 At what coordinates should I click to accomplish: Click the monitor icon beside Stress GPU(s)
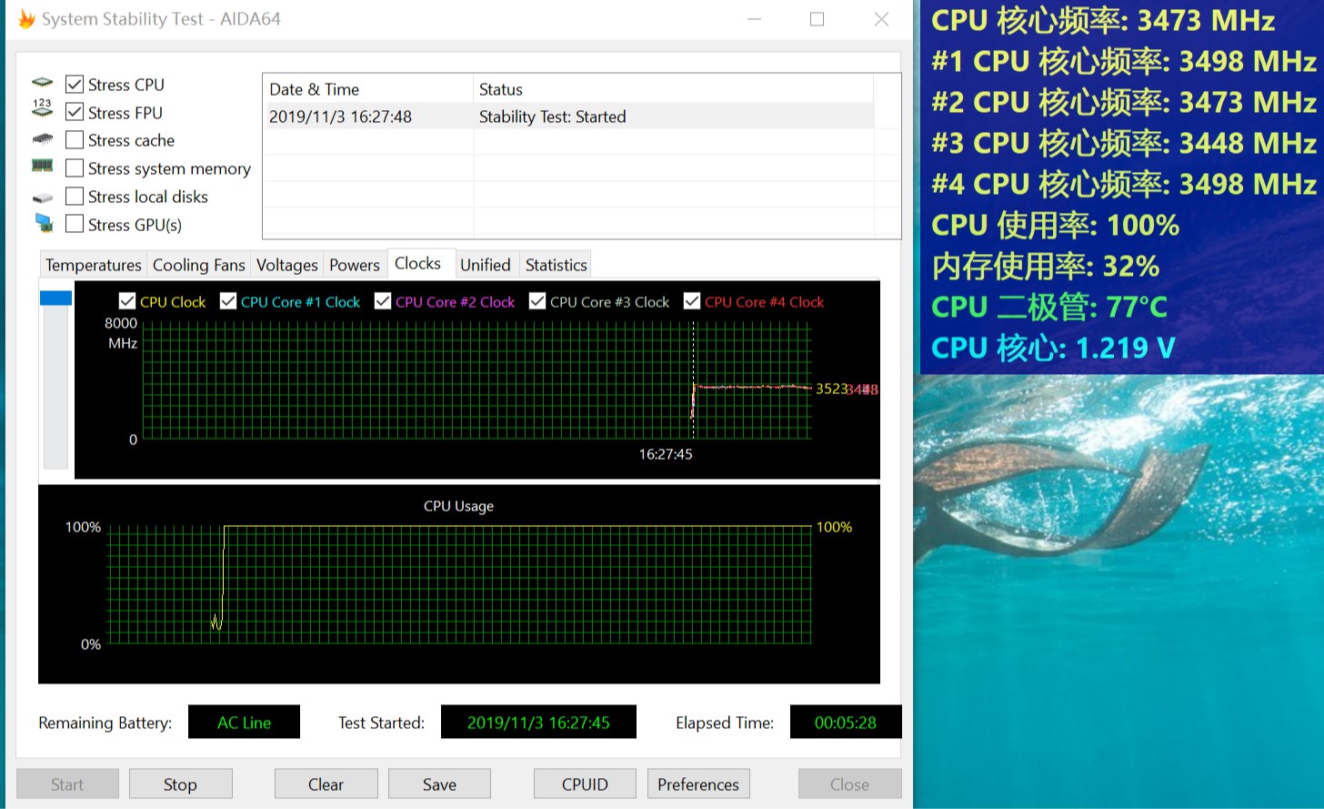pyautogui.click(x=43, y=223)
